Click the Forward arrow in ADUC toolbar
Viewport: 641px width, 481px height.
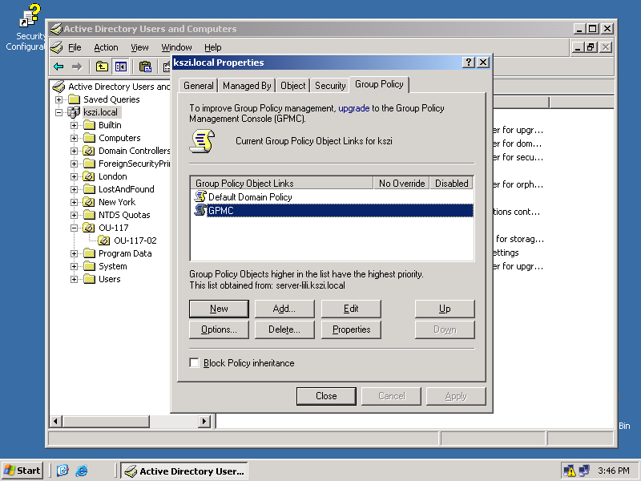point(77,67)
